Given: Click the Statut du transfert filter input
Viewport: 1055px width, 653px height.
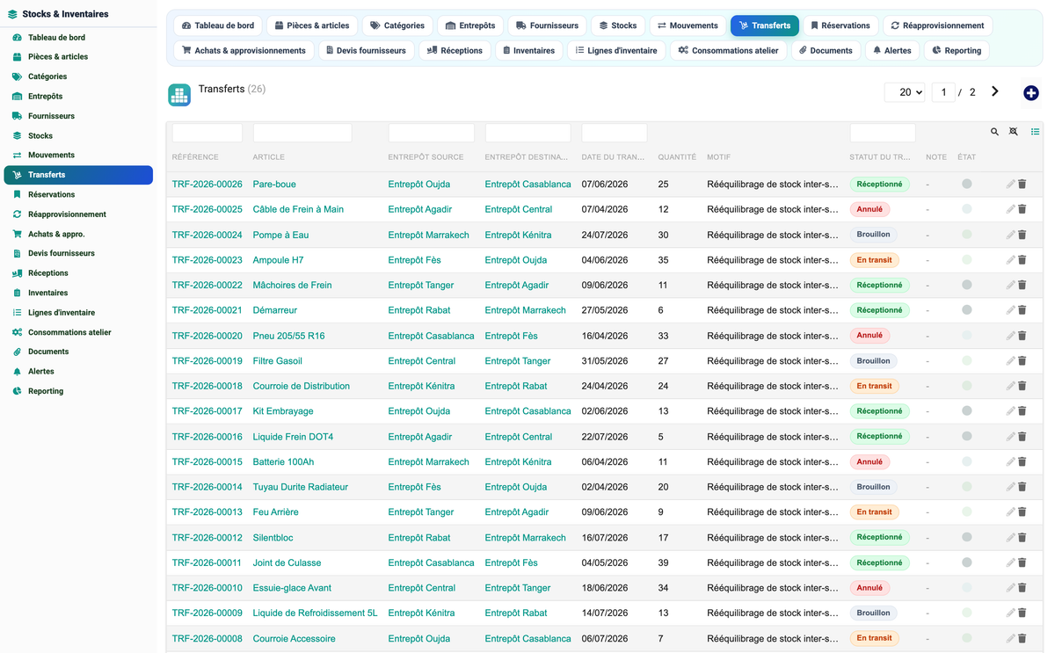Looking at the screenshot, I should click(883, 133).
